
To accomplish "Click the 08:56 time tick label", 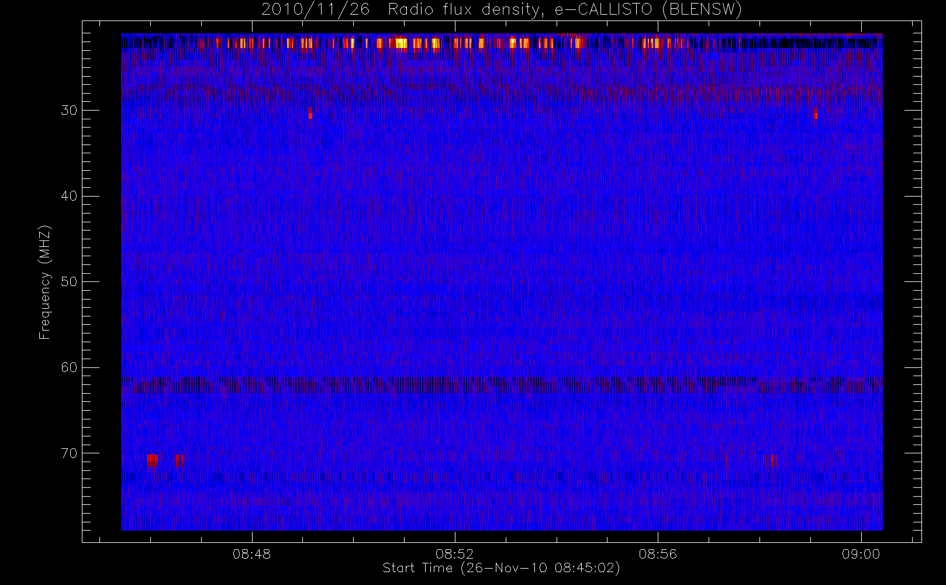I will [x=658, y=554].
